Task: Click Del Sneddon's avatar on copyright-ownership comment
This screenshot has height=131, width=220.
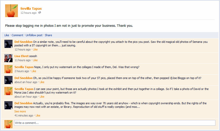Action: coord(8,105)
